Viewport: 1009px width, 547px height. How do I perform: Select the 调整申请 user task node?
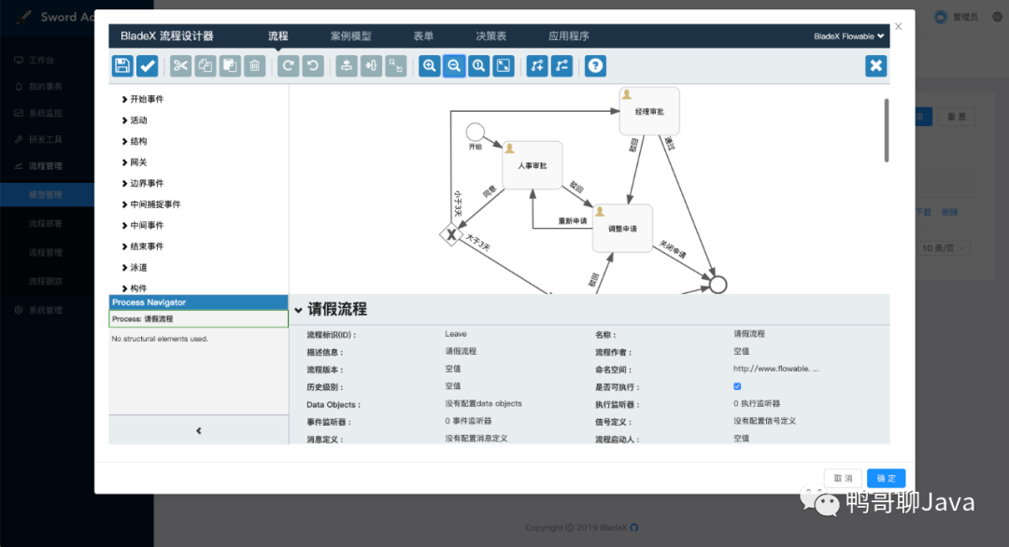(x=622, y=228)
